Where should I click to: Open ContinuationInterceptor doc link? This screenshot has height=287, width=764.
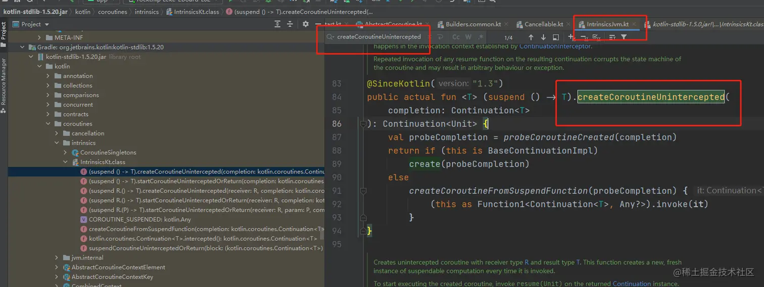click(x=555, y=46)
